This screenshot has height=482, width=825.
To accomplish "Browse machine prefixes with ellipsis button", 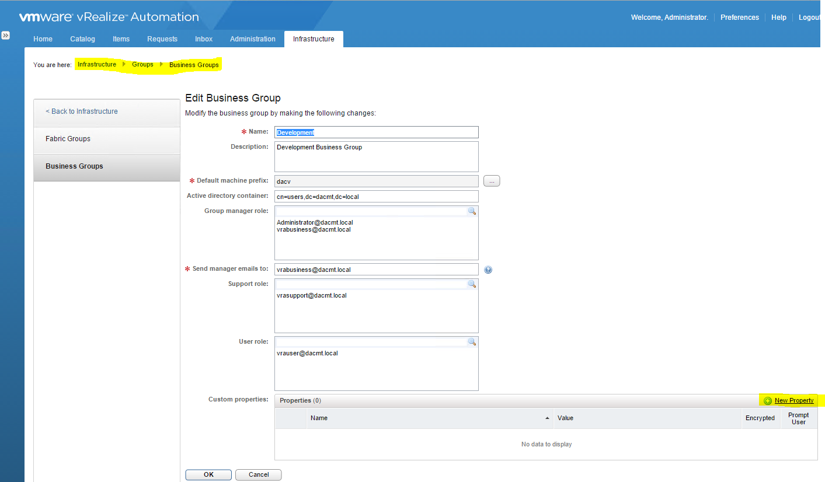I will [x=492, y=181].
